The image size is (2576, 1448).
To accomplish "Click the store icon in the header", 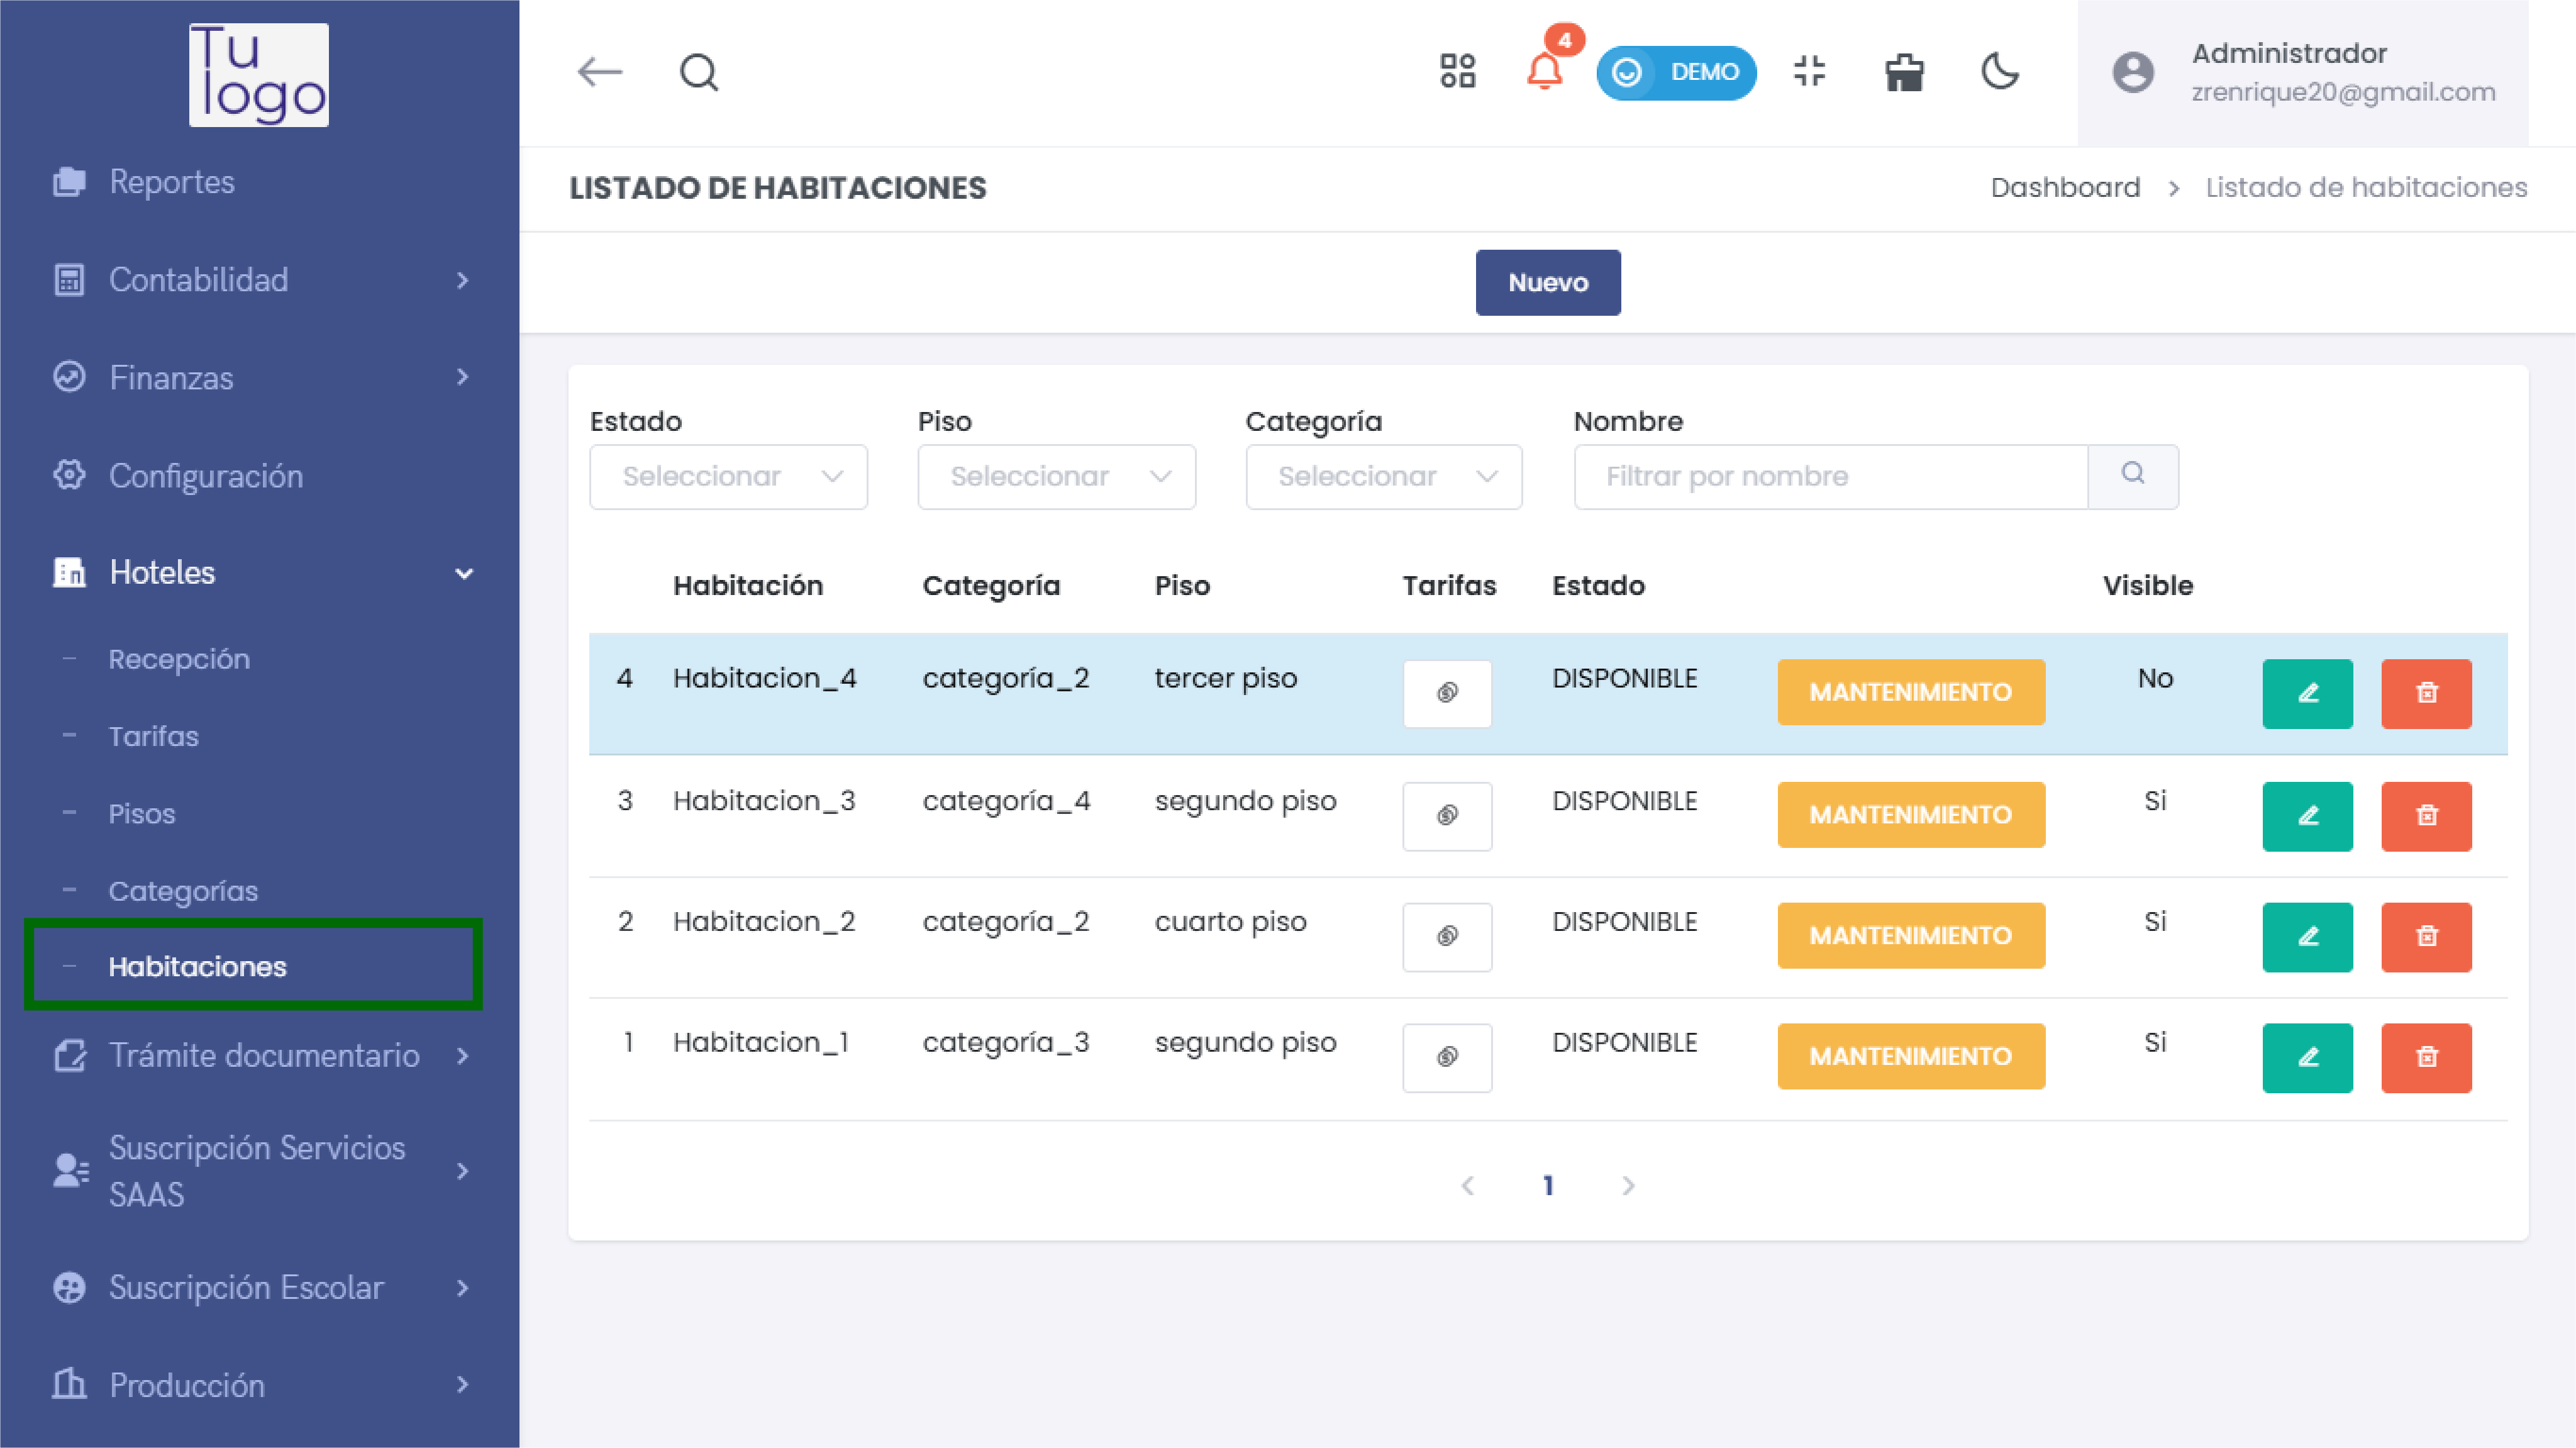I will 1904,72.
